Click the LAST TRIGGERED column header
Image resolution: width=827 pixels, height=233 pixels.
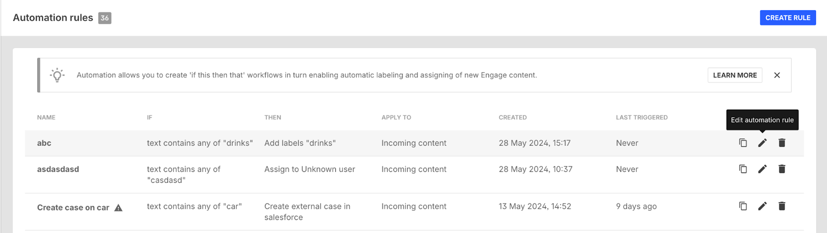[x=641, y=117]
